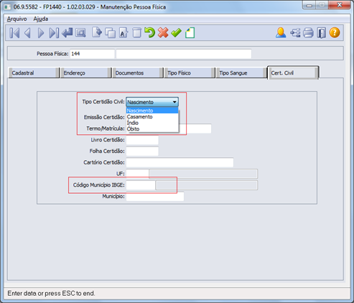Click the Livro Certidão field

142,140
